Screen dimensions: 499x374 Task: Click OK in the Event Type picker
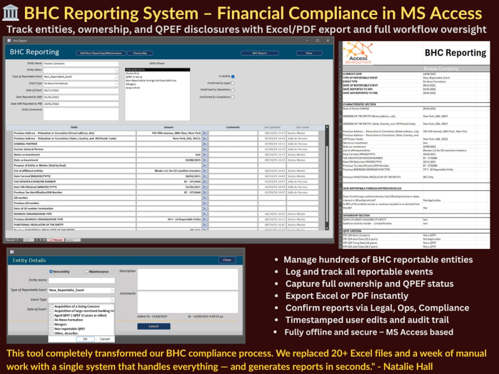pos(85,339)
